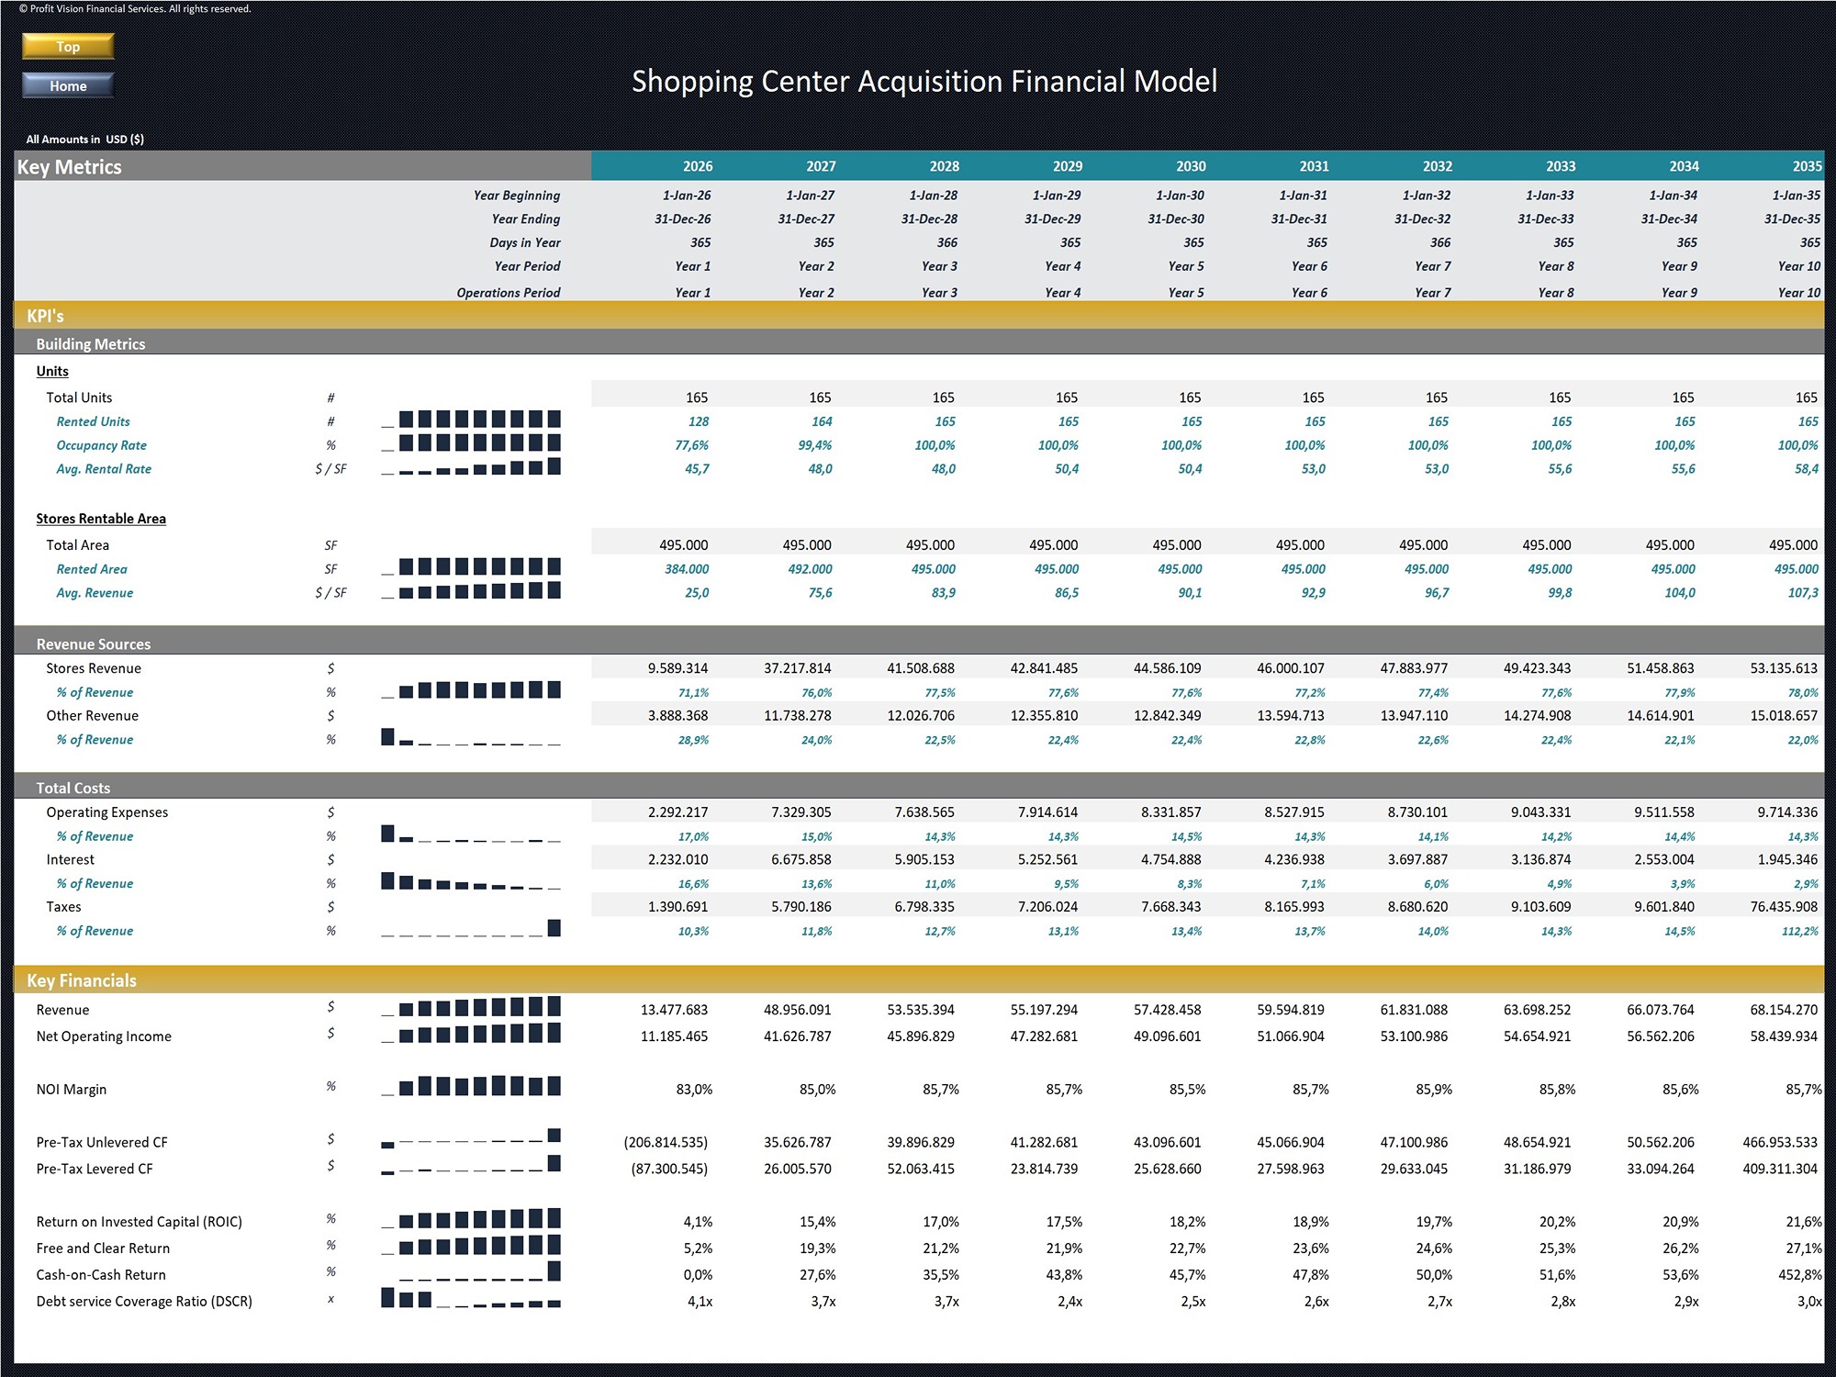Click 2033 Free and Clear Return 25,3%

pyautogui.click(x=1558, y=1248)
